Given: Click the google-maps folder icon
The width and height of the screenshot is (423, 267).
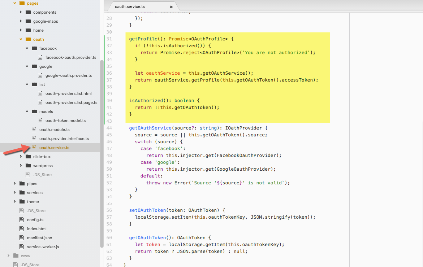Looking at the screenshot, I should [28, 21].
